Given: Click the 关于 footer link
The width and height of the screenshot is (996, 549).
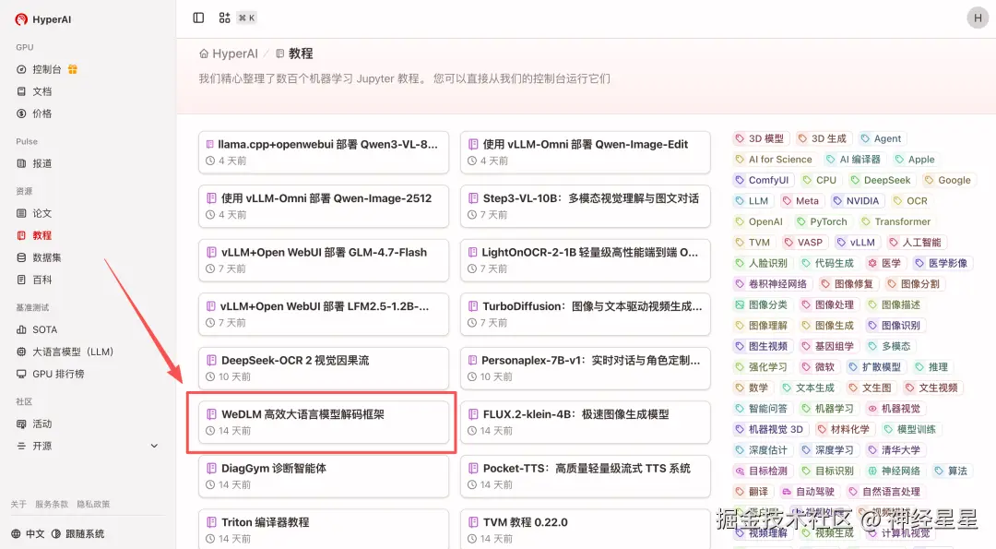Looking at the screenshot, I should point(18,504).
